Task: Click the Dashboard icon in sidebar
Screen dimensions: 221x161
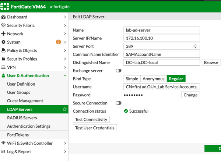Action: tap(4, 17)
